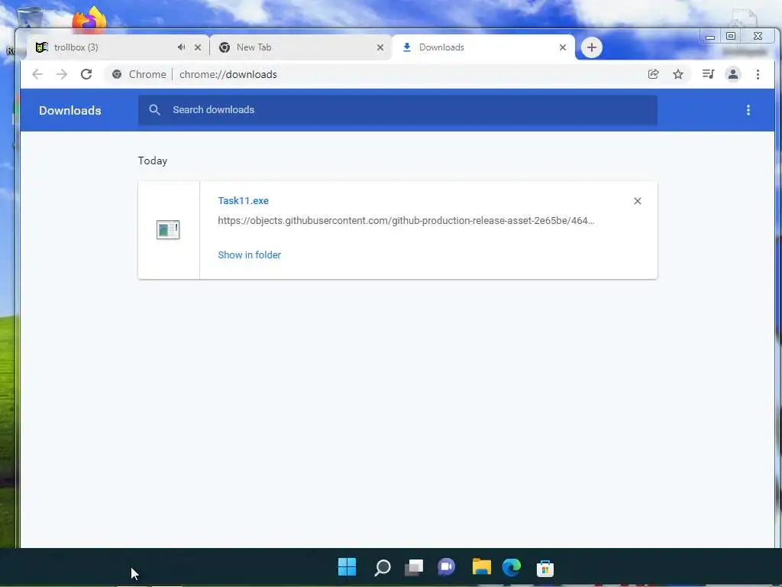Reload the downloads page
This screenshot has height=587, width=782.
(x=86, y=74)
